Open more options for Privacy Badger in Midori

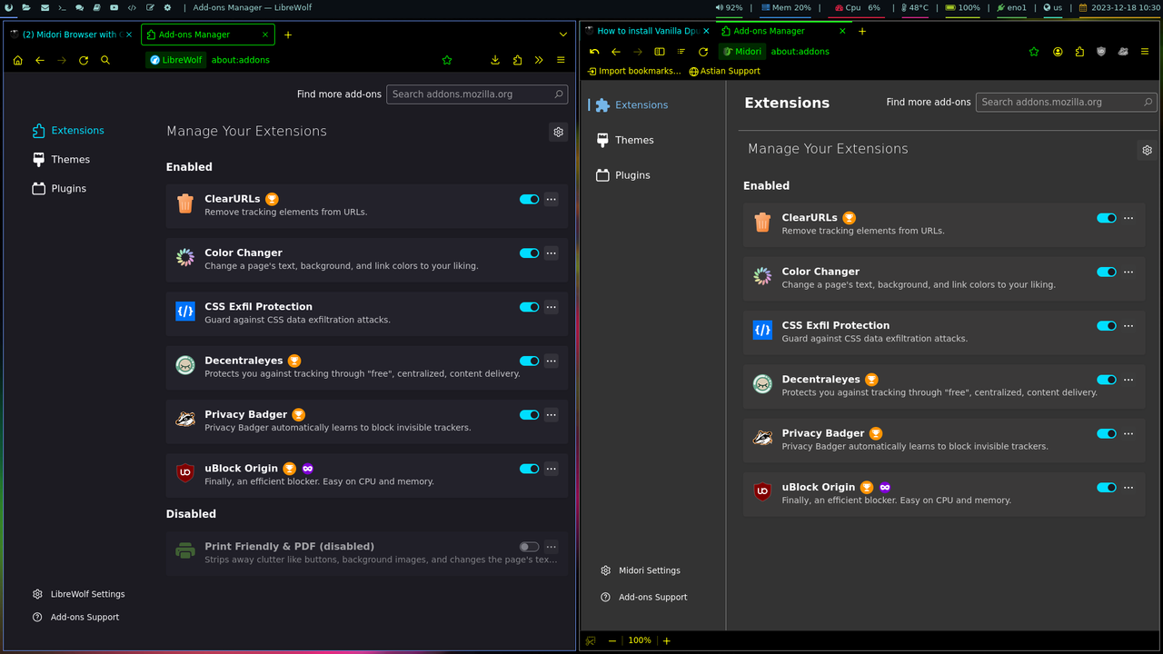(x=1128, y=433)
